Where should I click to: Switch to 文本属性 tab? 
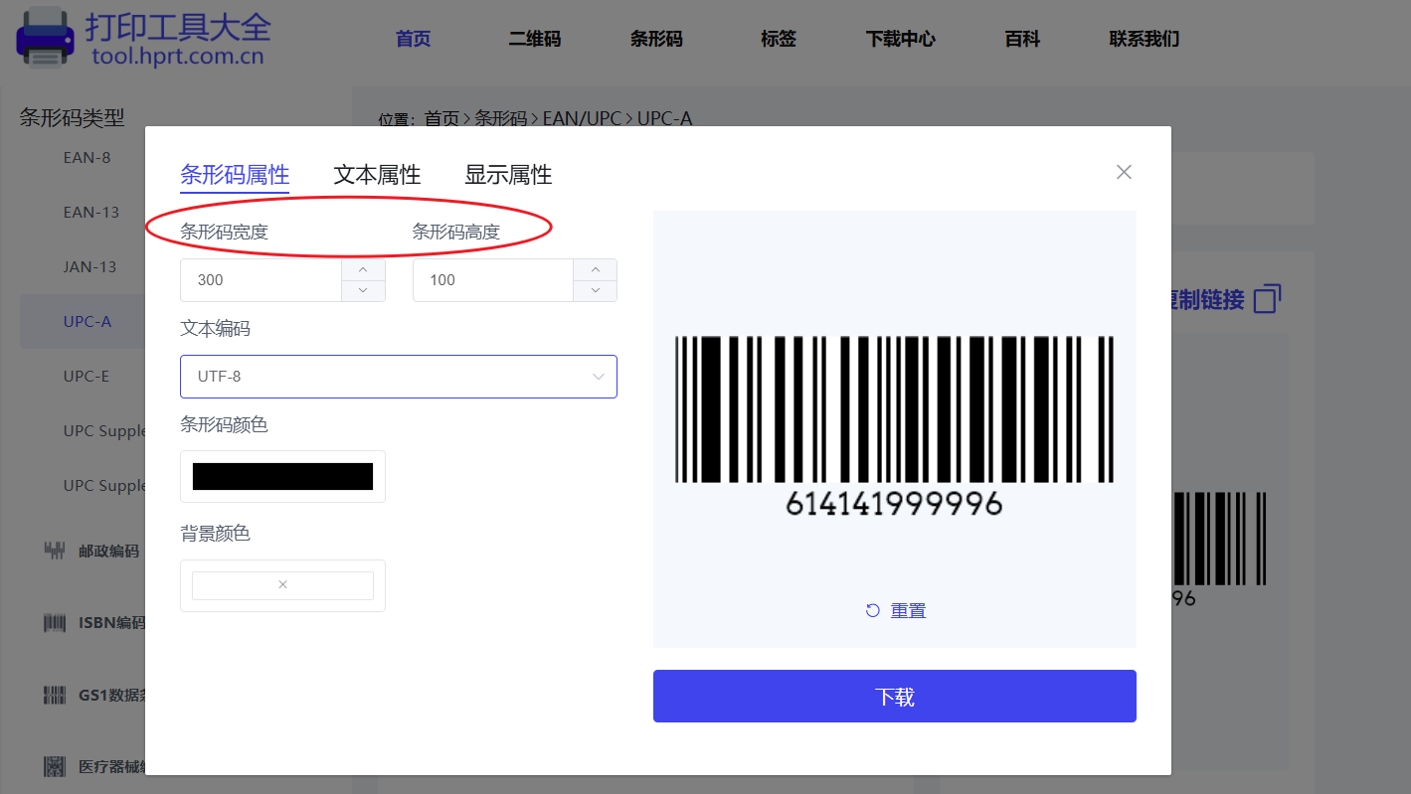click(377, 175)
